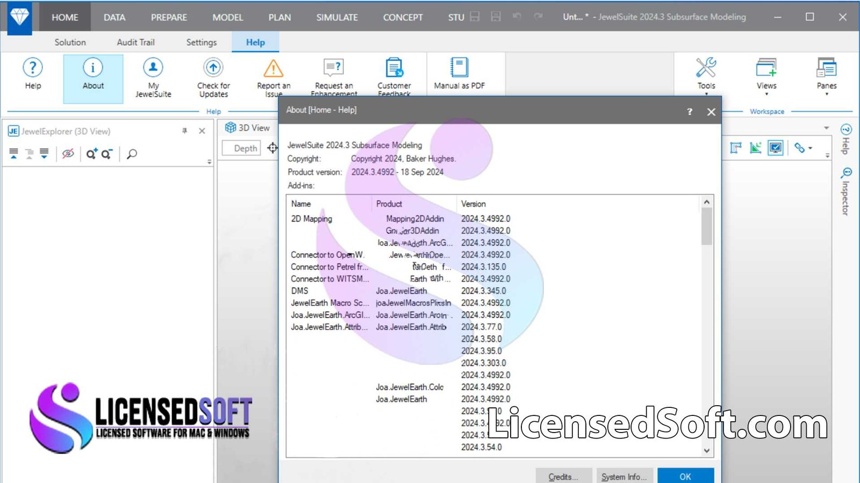Click the redo arrow in title bar

538,17
